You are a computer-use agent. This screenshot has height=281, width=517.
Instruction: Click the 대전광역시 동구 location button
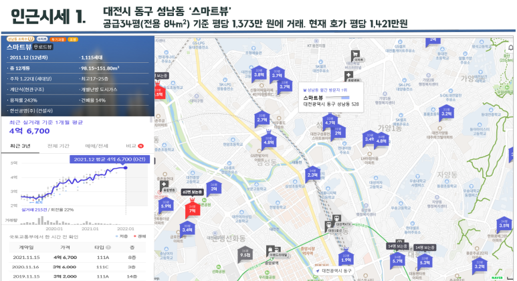click(333, 270)
